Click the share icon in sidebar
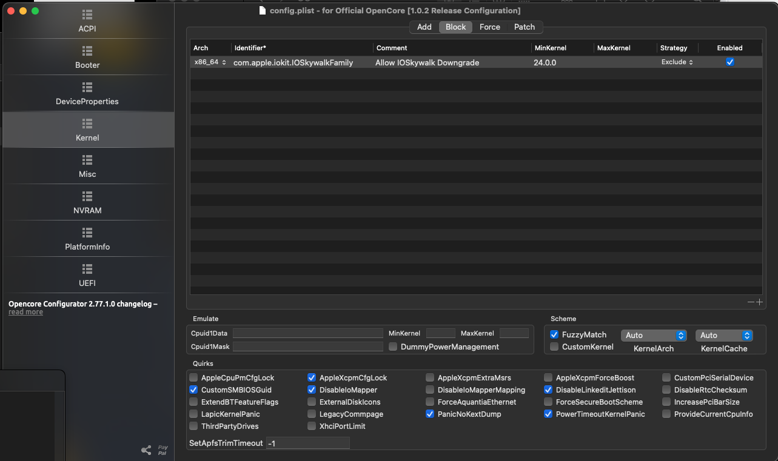The height and width of the screenshot is (461, 778). click(x=146, y=450)
